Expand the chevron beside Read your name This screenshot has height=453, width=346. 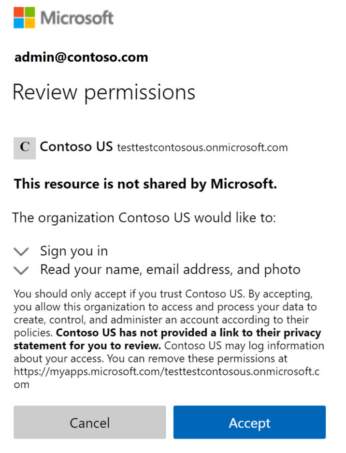click(x=21, y=270)
